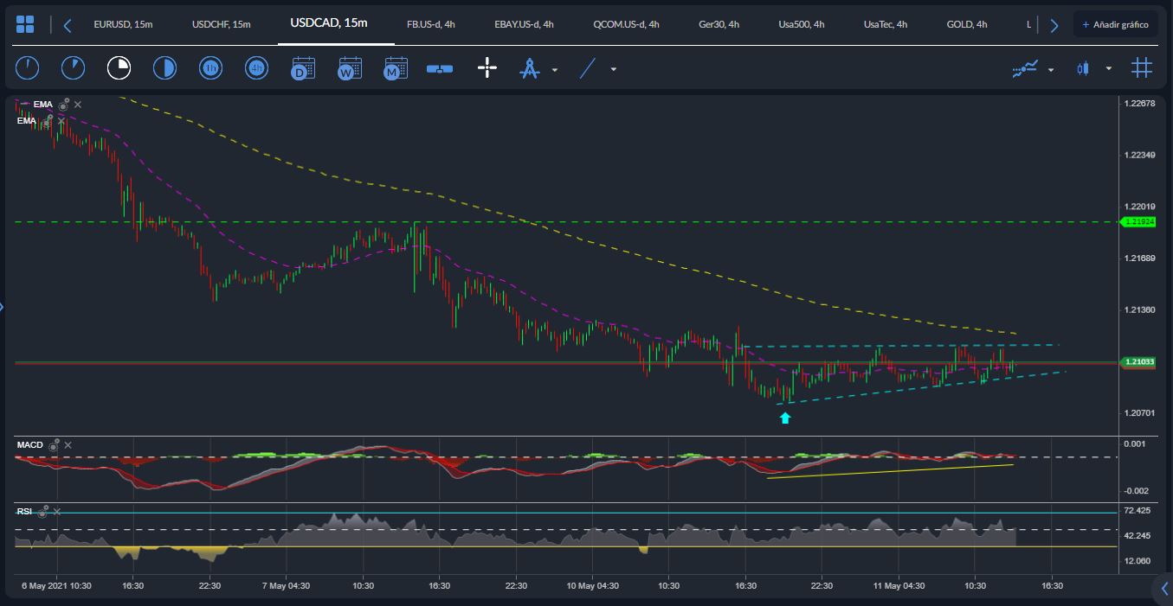The width and height of the screenshot is (1173, 606).
Task: Expand the right side panel chevron
Action: pos(1164,589)
